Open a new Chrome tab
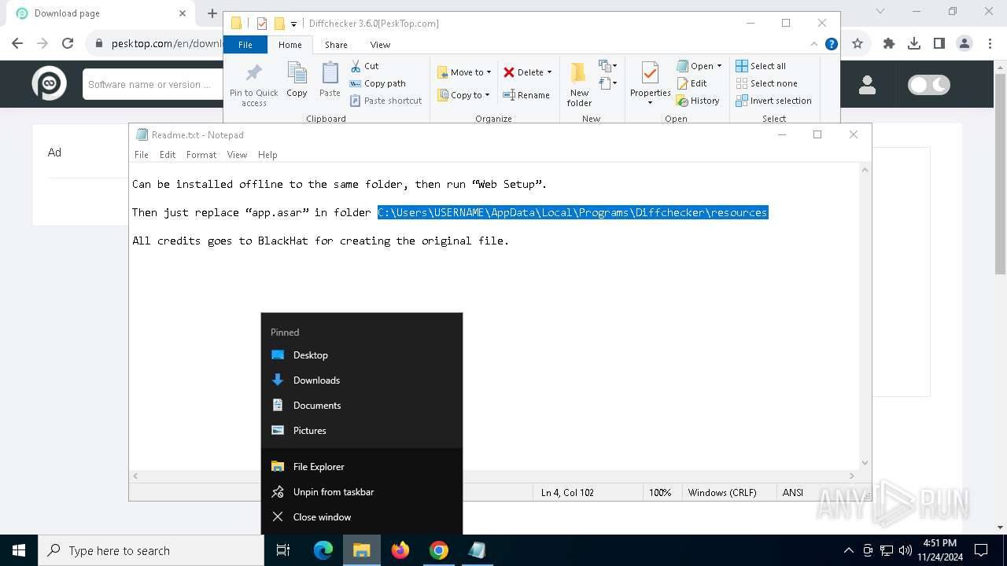The image size is (1007, 566). (212, 13)
